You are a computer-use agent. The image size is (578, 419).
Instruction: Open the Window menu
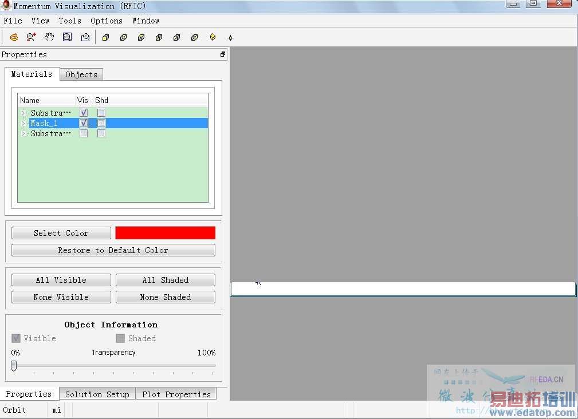[x=146, y=21]
